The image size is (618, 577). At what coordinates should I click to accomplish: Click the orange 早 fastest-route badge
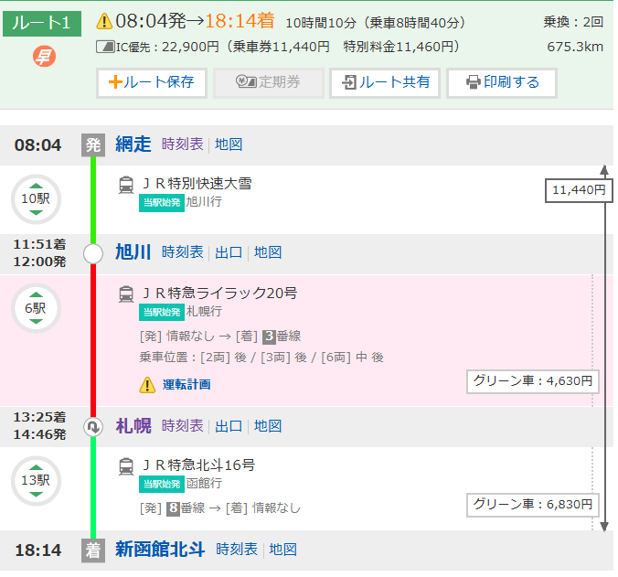(x=44, y=56)
